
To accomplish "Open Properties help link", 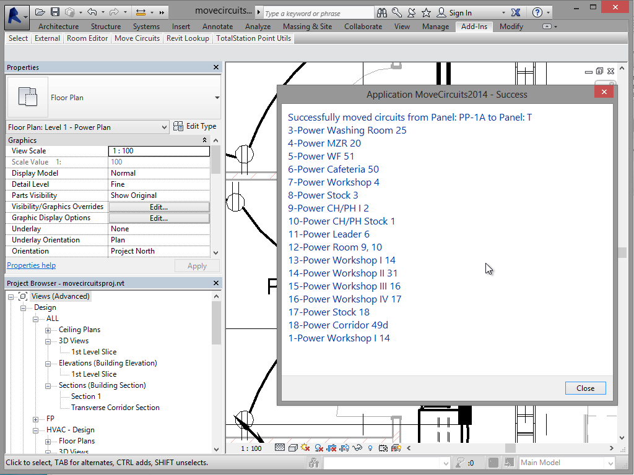I will coord(31,265).
